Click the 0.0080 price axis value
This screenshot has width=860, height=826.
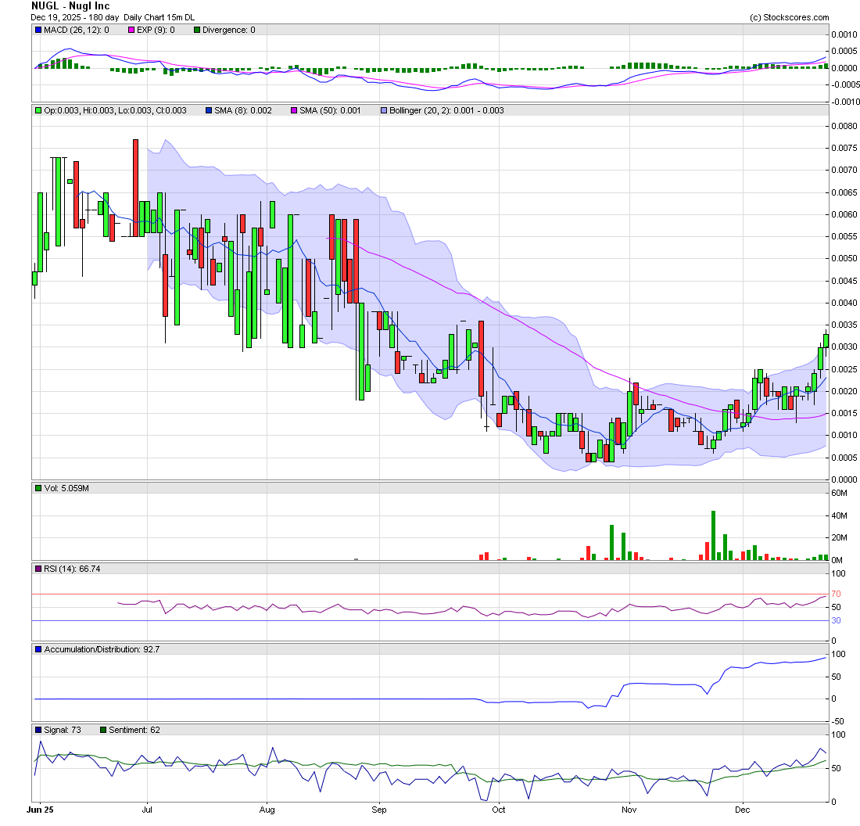(844, 126)
